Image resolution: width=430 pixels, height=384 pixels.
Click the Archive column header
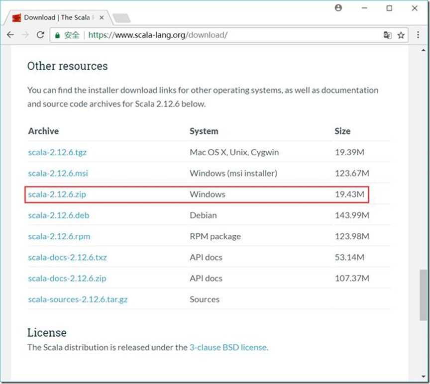click(44, 131)
